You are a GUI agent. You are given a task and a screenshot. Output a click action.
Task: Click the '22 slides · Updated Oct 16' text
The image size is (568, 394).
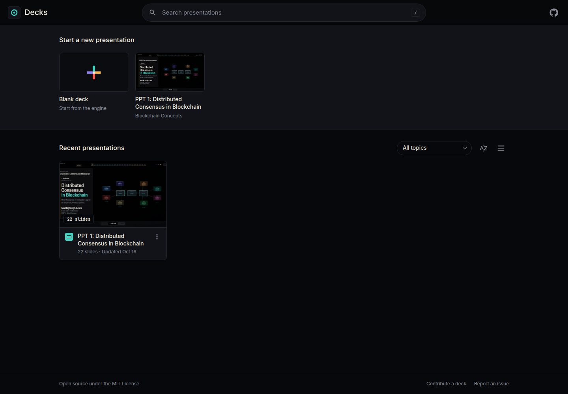coord(107,252)
